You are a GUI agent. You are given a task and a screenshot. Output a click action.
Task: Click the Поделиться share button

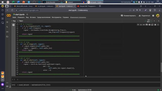click(x=144, y=16)
